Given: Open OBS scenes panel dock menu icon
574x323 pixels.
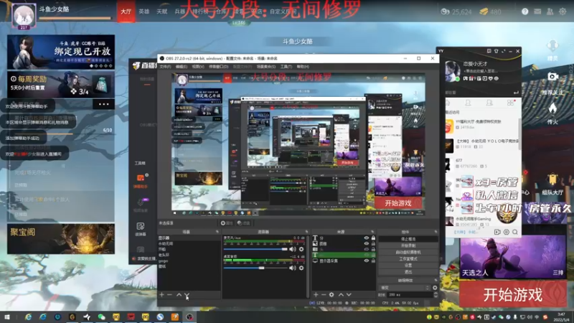Looking at the screenshot, I should (x=217, y=232).
